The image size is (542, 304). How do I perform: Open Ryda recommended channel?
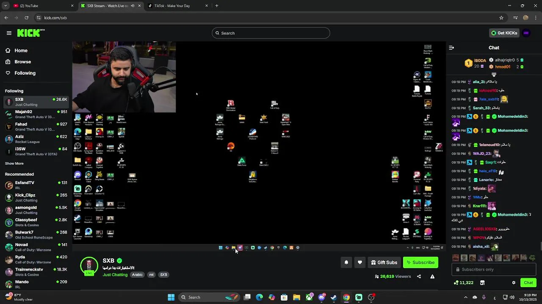click(36, 259)
